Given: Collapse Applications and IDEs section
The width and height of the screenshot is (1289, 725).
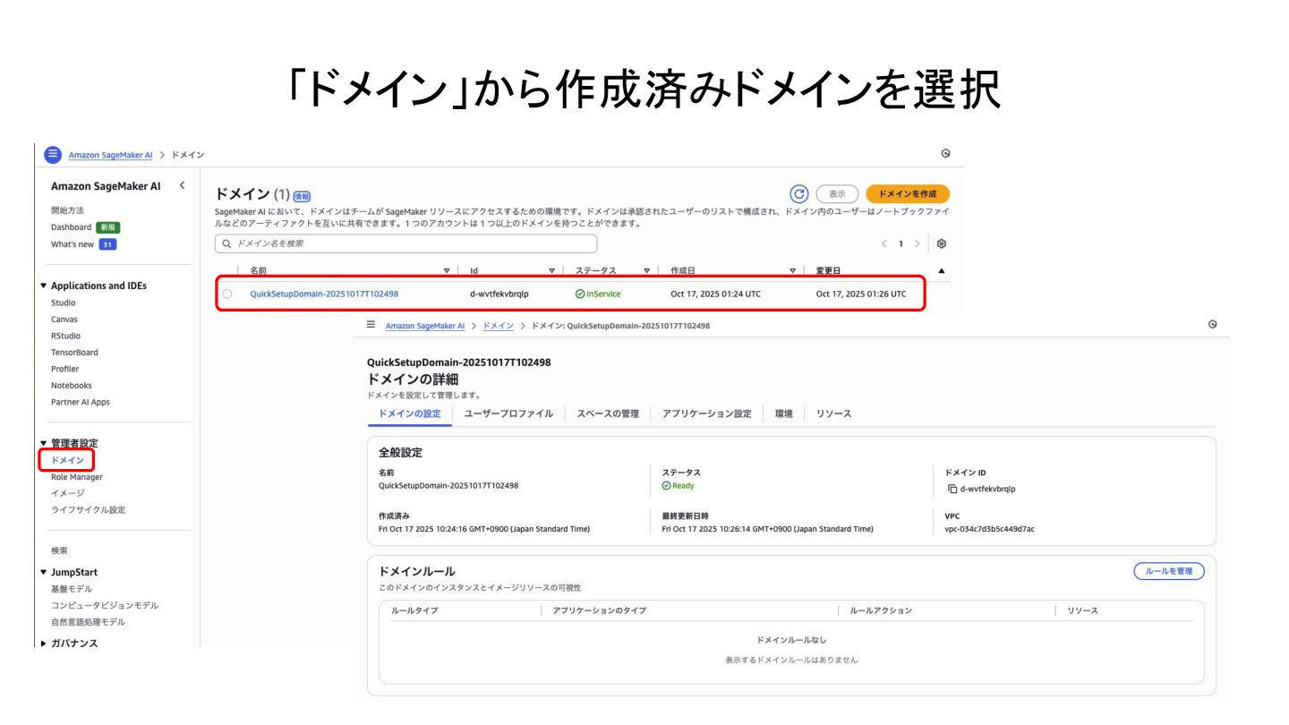Looking at the screenshot, I should click(x=44, y=286).
